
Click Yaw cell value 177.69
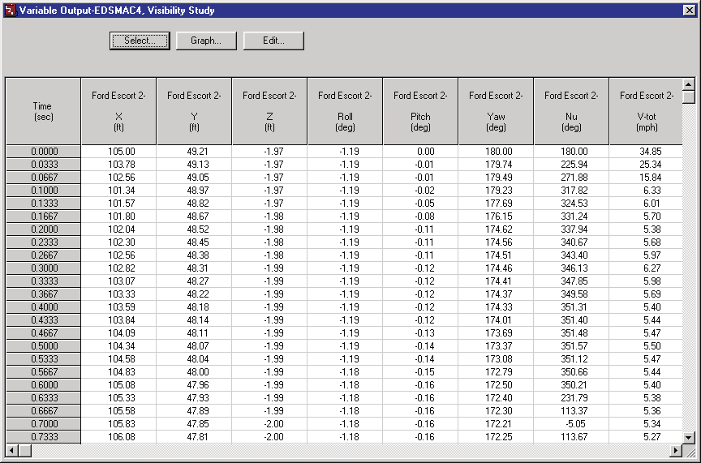pyautogui.click(x=497, y=204)
